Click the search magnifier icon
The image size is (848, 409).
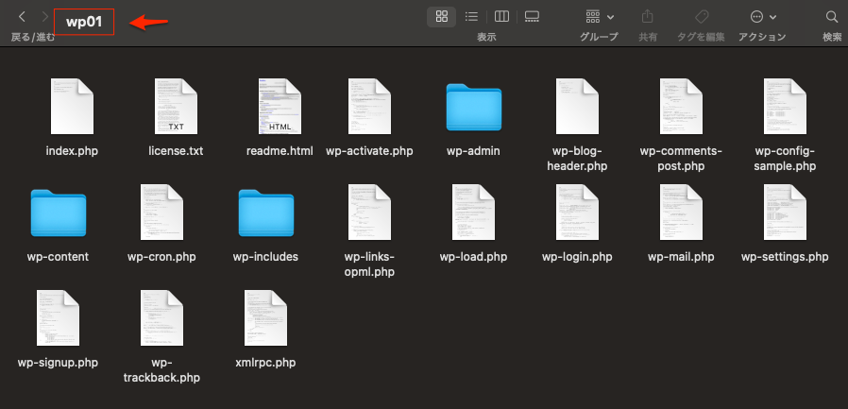(832, 17)
